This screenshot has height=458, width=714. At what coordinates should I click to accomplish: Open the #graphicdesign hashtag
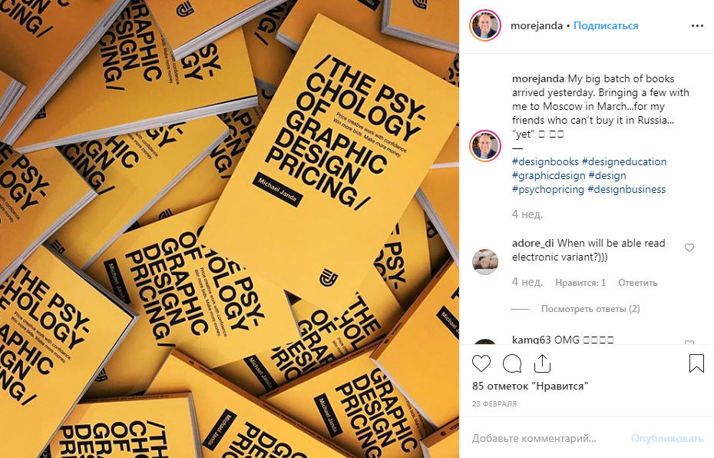549,175
